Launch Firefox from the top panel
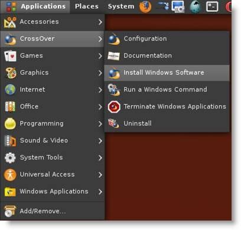The image size is (241, 230). (x=145, y=6)
